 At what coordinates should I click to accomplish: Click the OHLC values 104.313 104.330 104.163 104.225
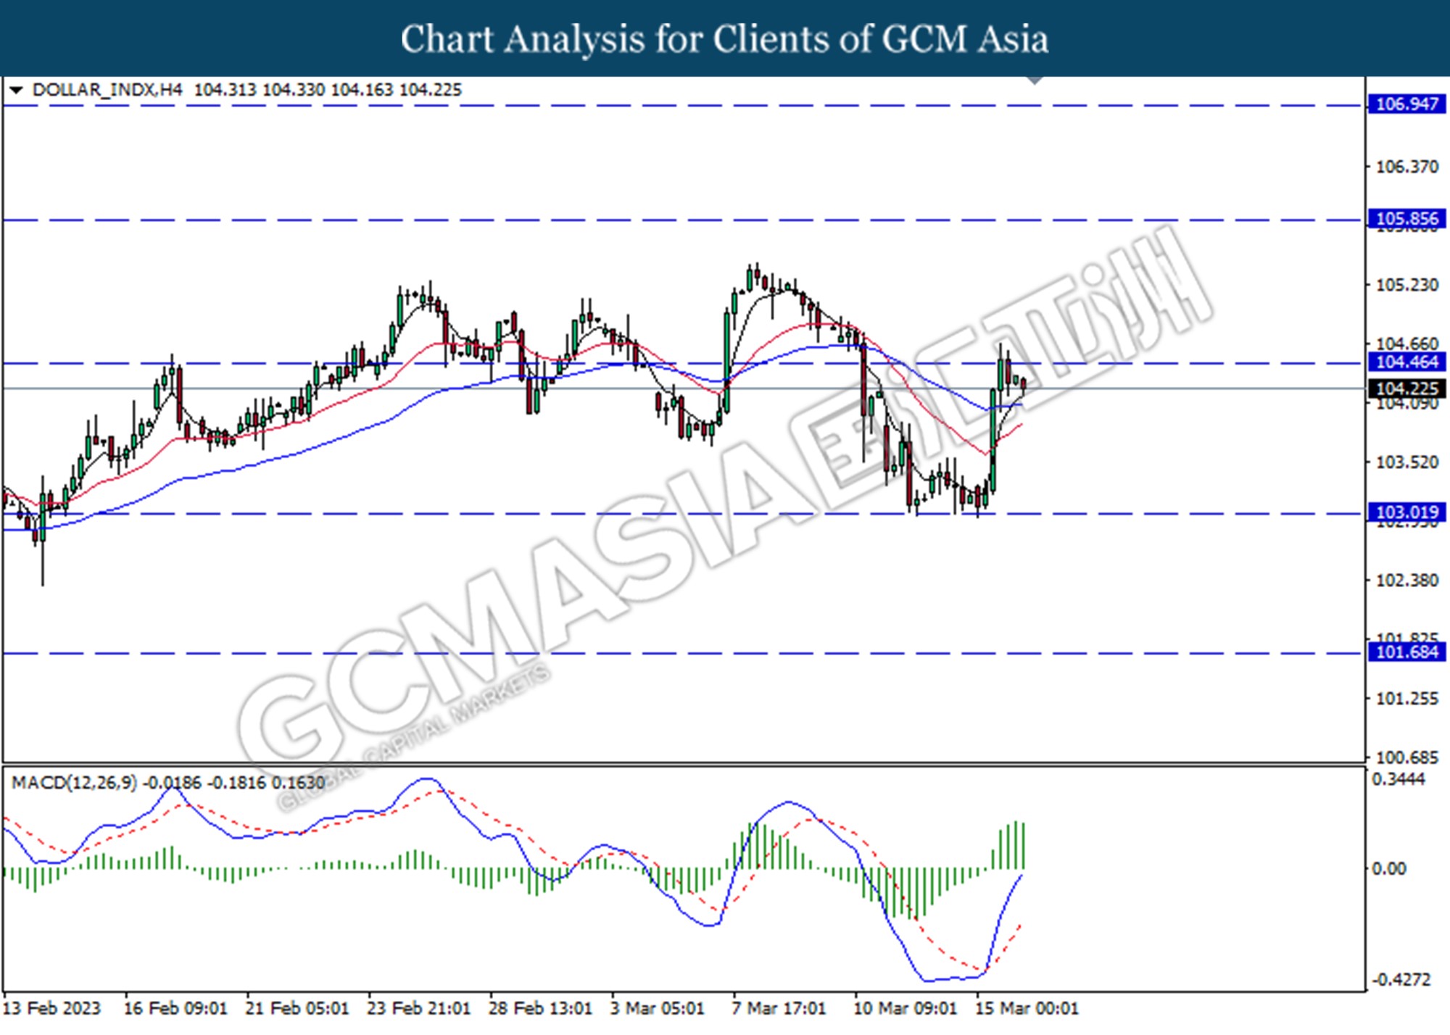[328, 90]
